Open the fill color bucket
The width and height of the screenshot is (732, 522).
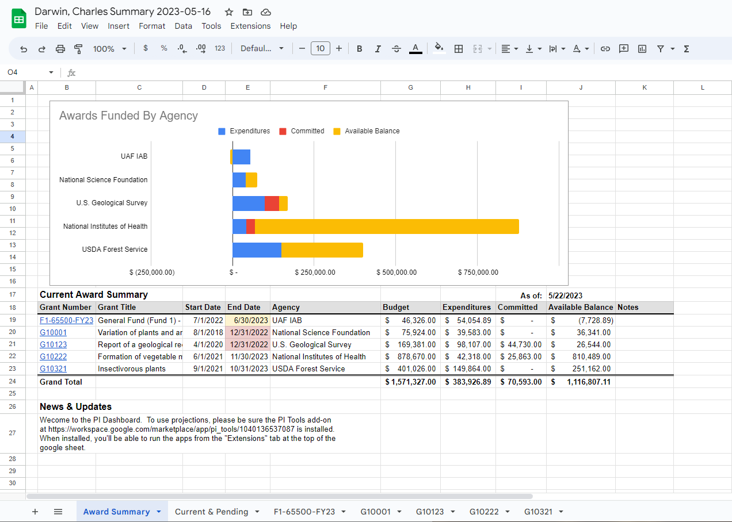coord(439,49)
